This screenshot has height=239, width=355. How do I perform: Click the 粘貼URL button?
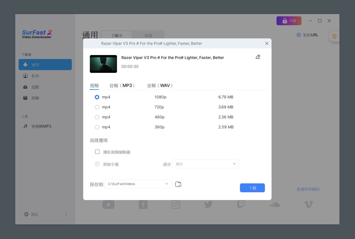click(x=308, y=35)
